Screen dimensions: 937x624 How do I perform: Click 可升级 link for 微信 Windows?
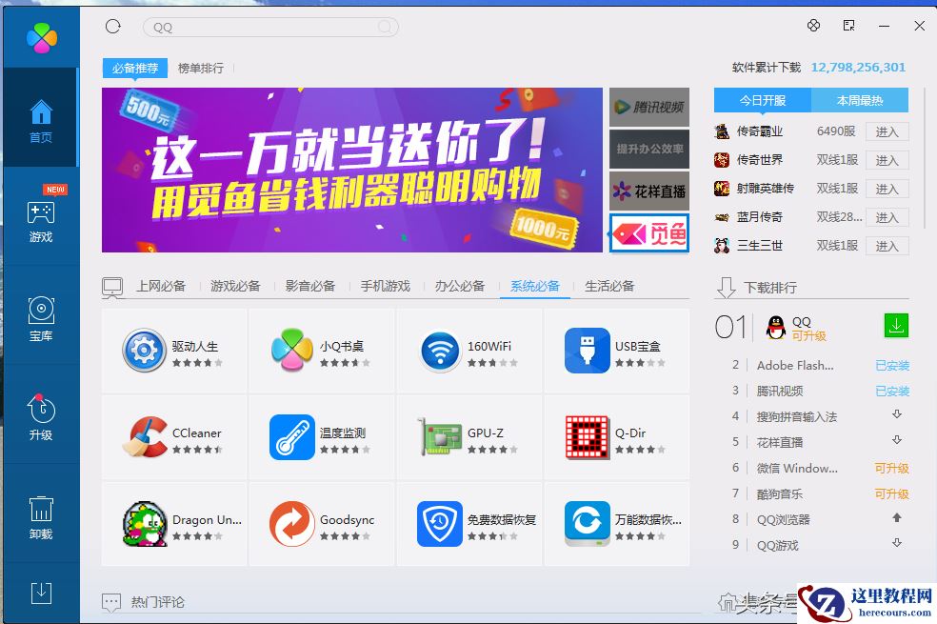pos(891,469)
